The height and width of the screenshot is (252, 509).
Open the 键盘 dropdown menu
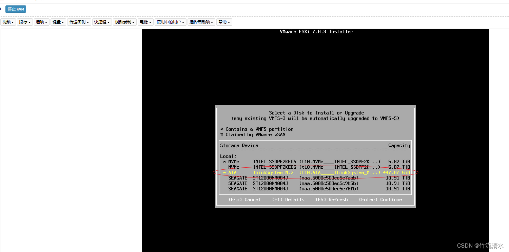(58, 22)
